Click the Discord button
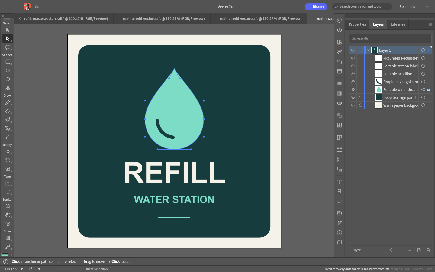Screen dimensions: 435x272 click(316, 7)
